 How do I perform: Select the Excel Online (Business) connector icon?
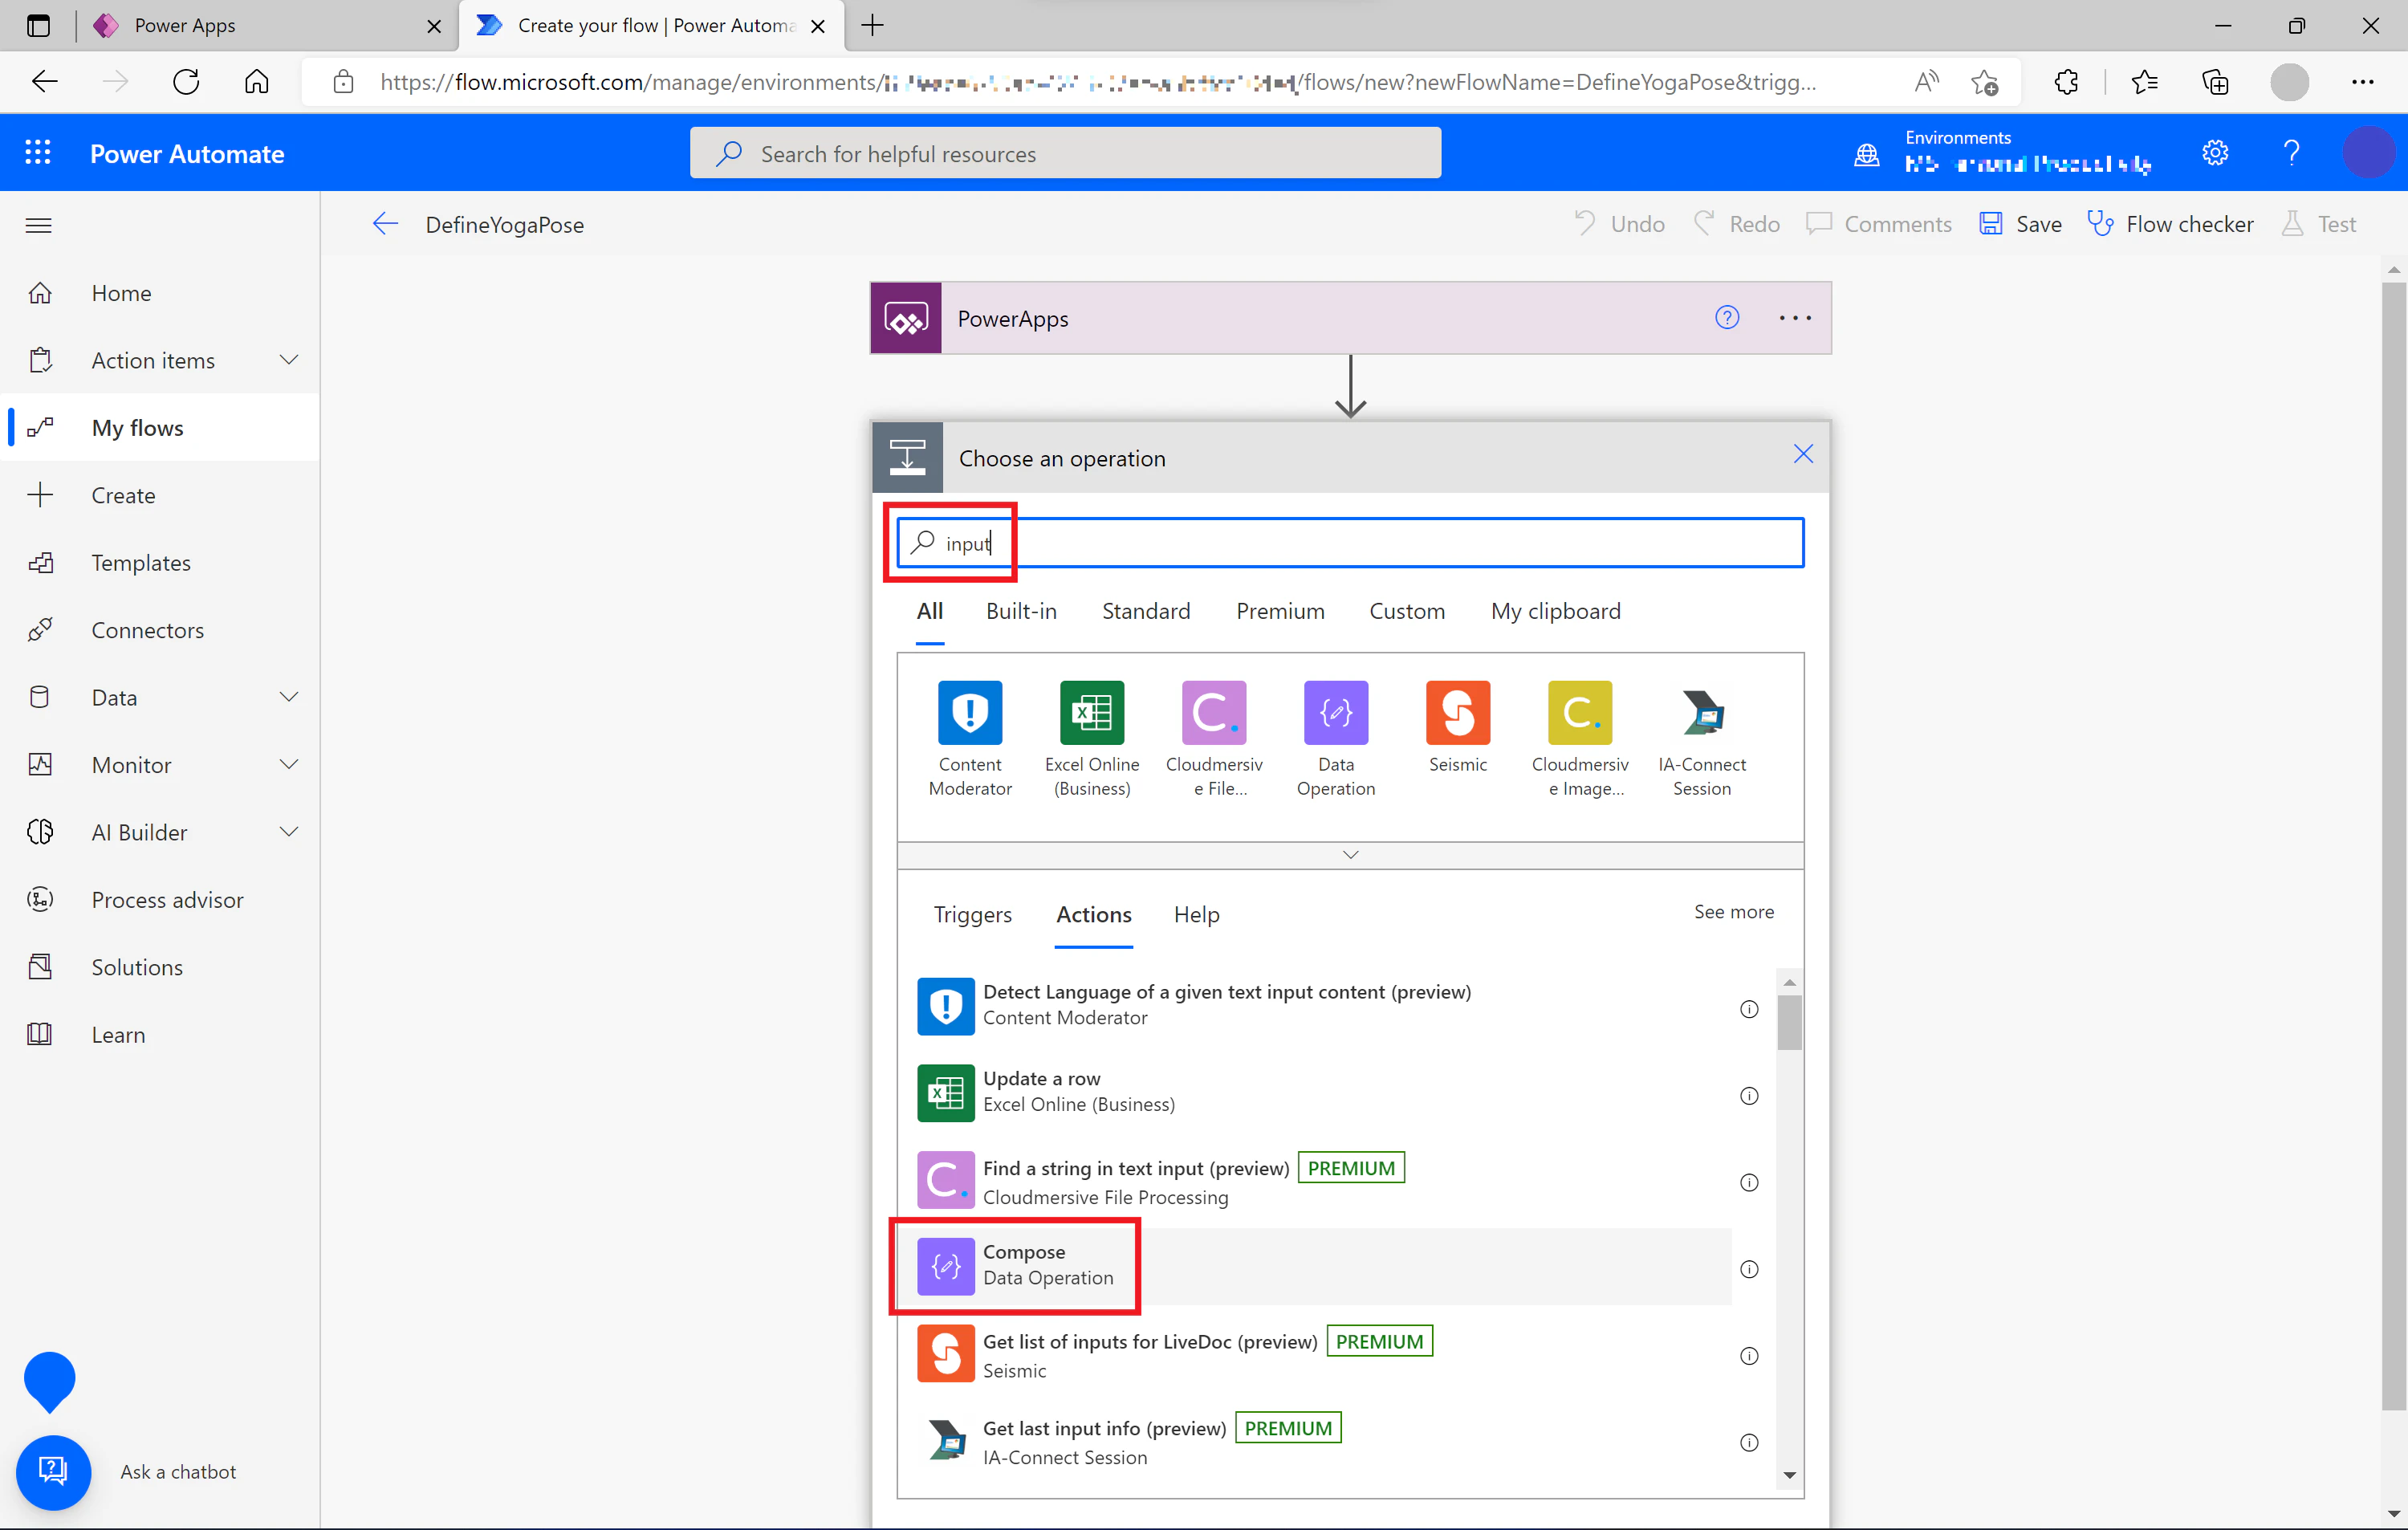pos(1092,712)
